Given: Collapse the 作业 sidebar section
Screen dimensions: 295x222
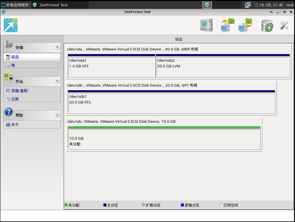Looking at the screenshot, I should pos(57,81).
